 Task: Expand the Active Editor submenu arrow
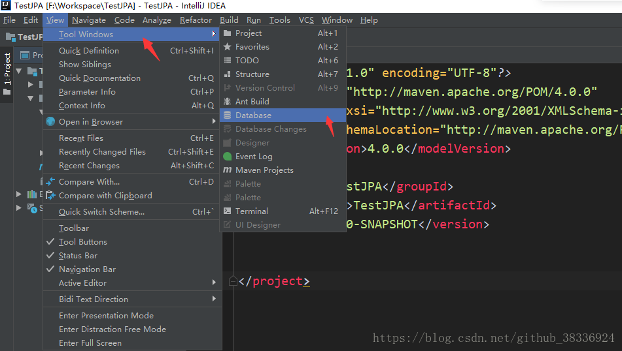214,282
